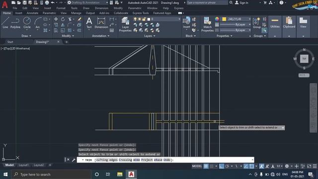Screen dimensions: 318x179
Task: Open the Dimension menu
Action: coord(101,8)
